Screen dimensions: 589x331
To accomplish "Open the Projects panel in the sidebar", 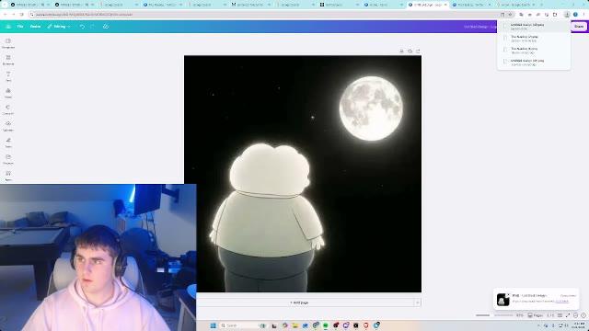I will 8,159.
